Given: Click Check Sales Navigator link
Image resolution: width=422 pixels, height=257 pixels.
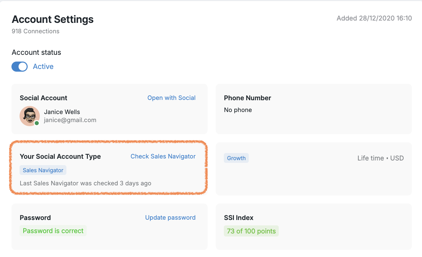Looking at the screenshot, I should coord(163,156).
